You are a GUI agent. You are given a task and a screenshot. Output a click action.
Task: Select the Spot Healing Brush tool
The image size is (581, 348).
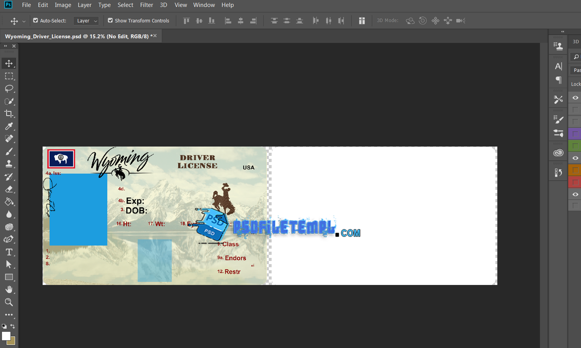tap(9, 139)
